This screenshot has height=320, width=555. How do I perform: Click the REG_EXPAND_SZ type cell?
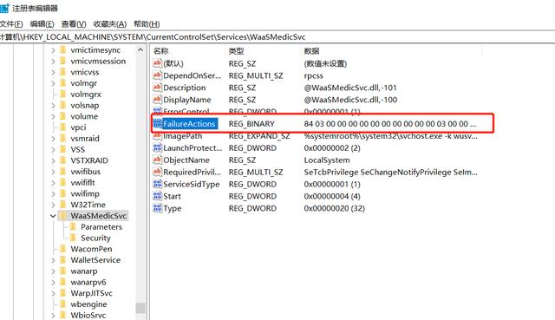click(x=259, y=136)
